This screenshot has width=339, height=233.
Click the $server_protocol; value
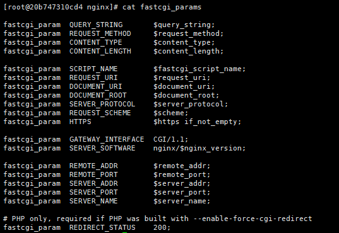[191, 104]
